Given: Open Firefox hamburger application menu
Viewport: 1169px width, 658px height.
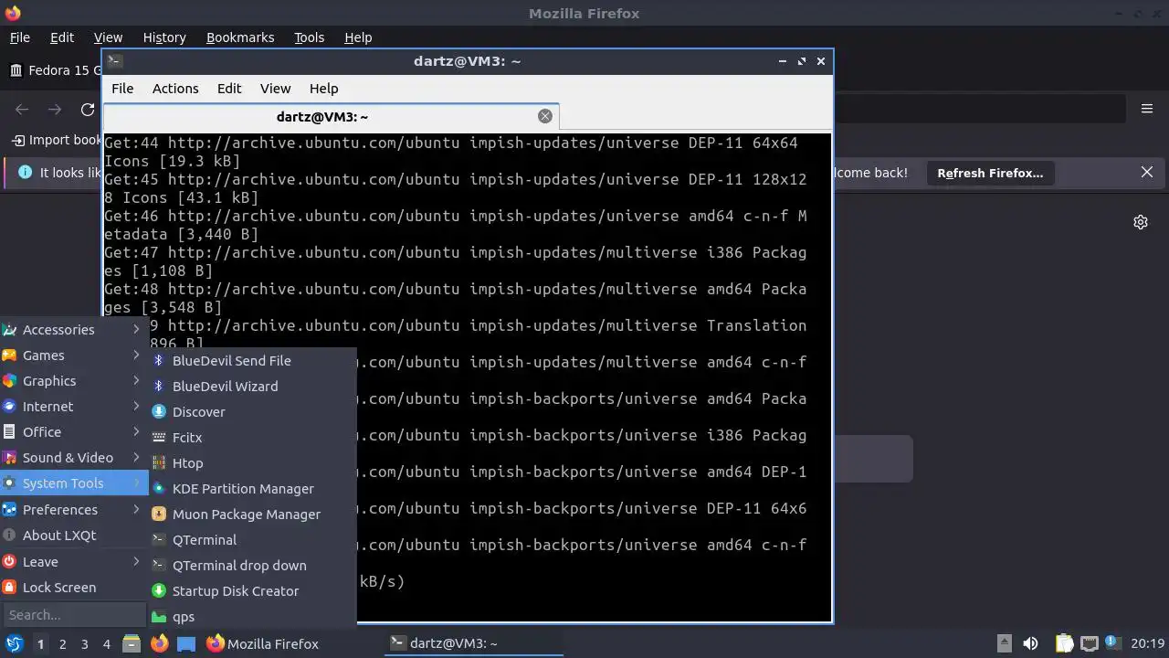Looking at the screenshot, I should [1147, 110].
